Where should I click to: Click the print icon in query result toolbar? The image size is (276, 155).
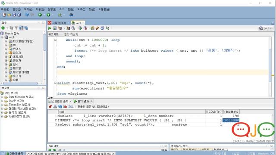[55, 106]
